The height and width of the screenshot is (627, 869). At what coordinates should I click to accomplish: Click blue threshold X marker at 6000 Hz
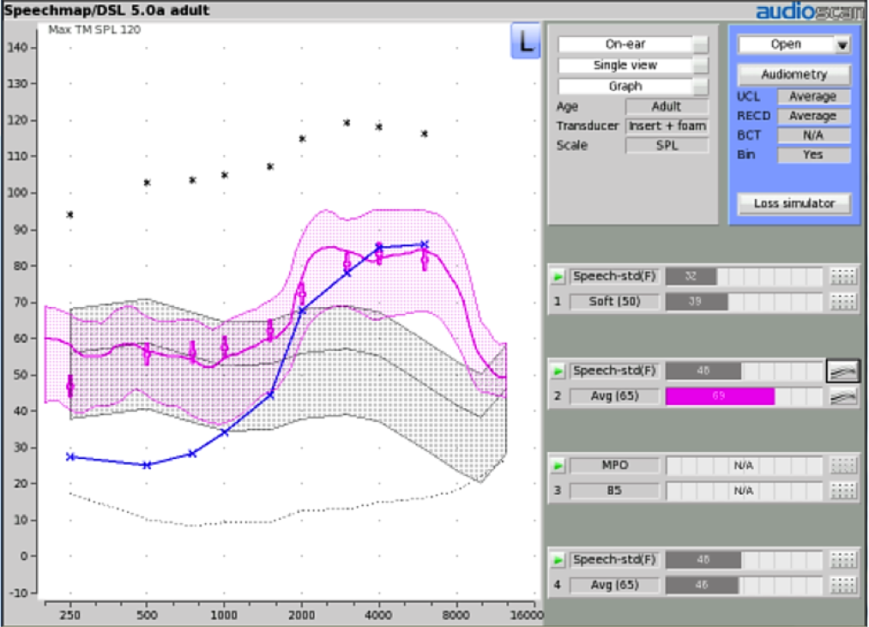coord(425,244)
